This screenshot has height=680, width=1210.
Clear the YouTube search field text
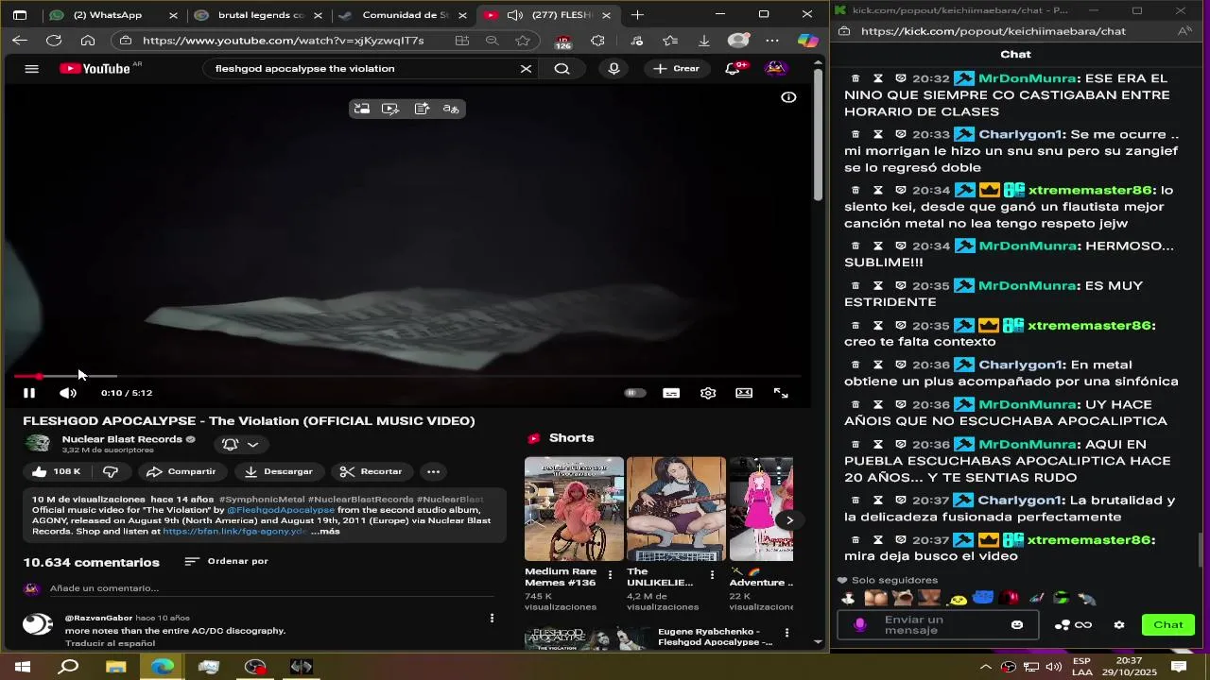click(526, 68)
